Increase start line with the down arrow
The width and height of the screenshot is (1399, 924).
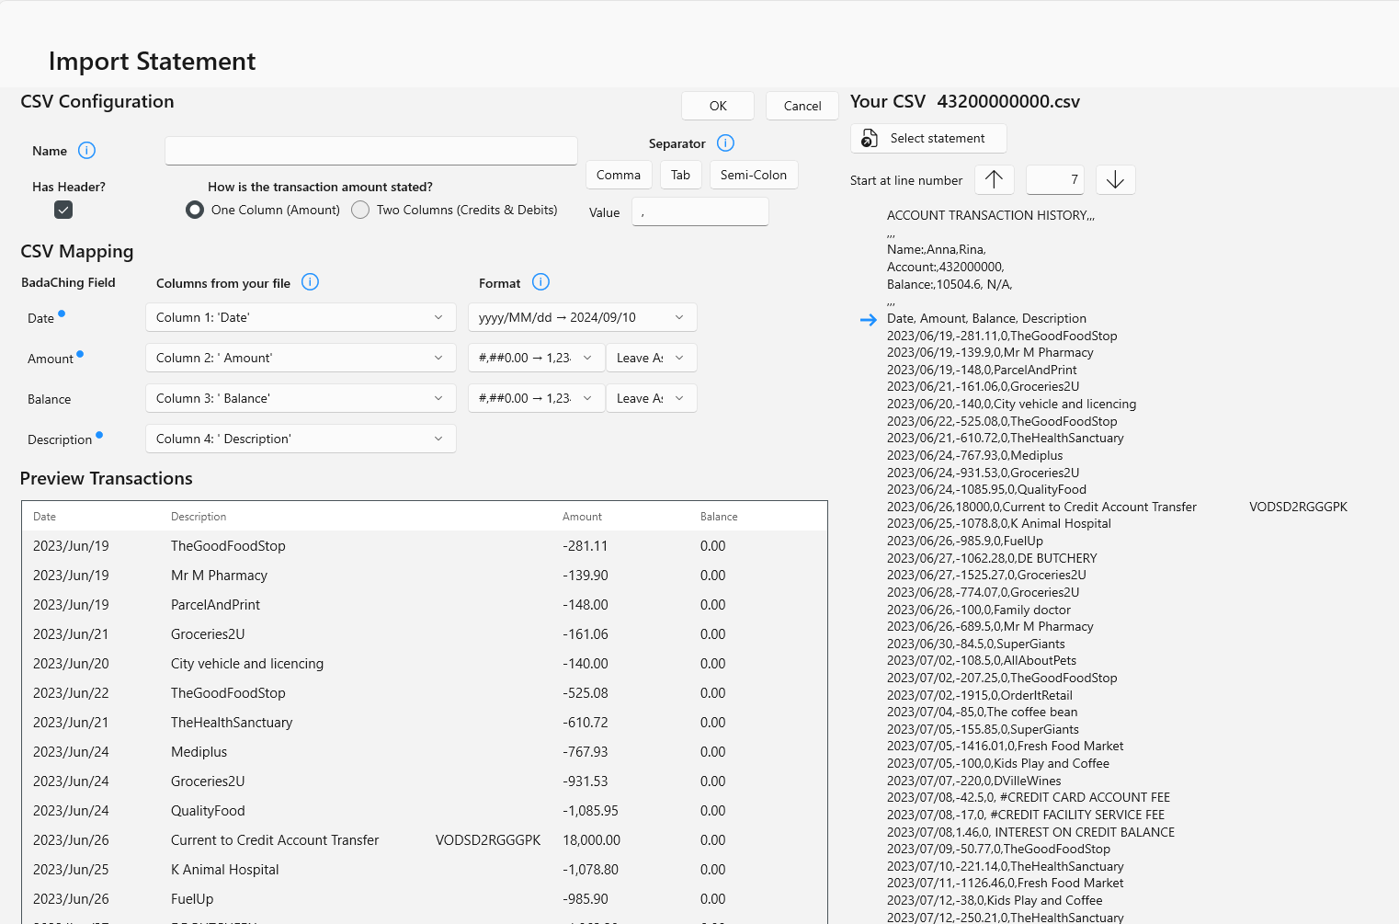click(x=1115, y=179)
